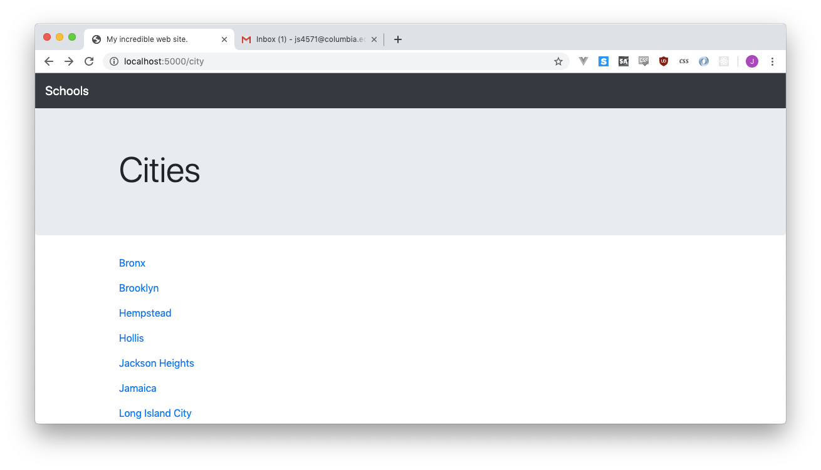
Task: Click the uBlock Origin shield icon
Action: 664,61
